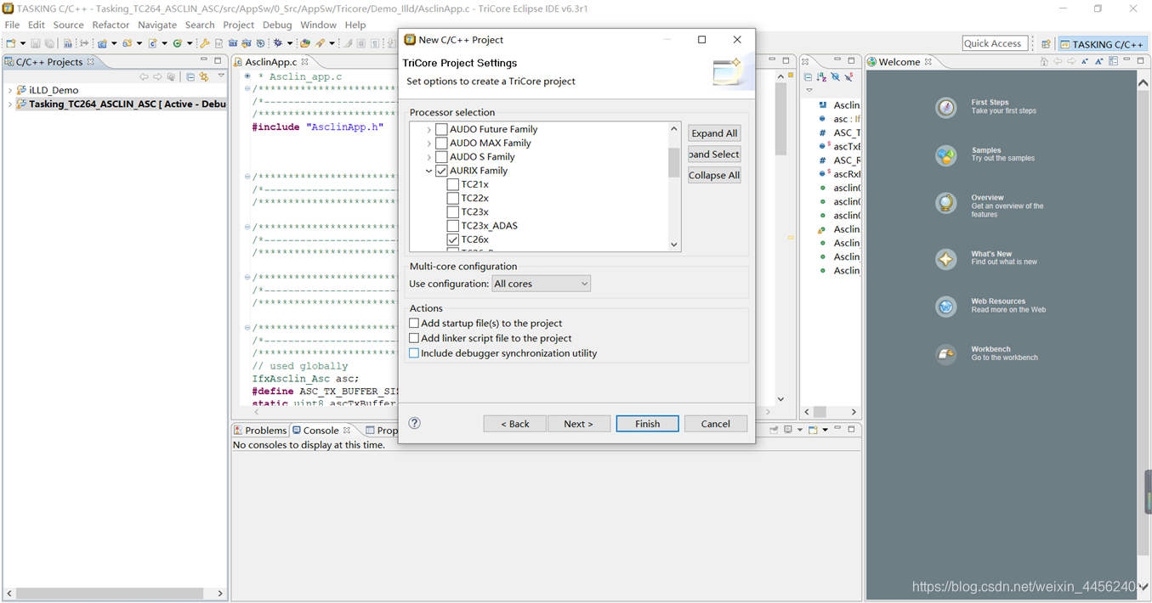Click the Workbench icon on Welcome page

[946, 354]
